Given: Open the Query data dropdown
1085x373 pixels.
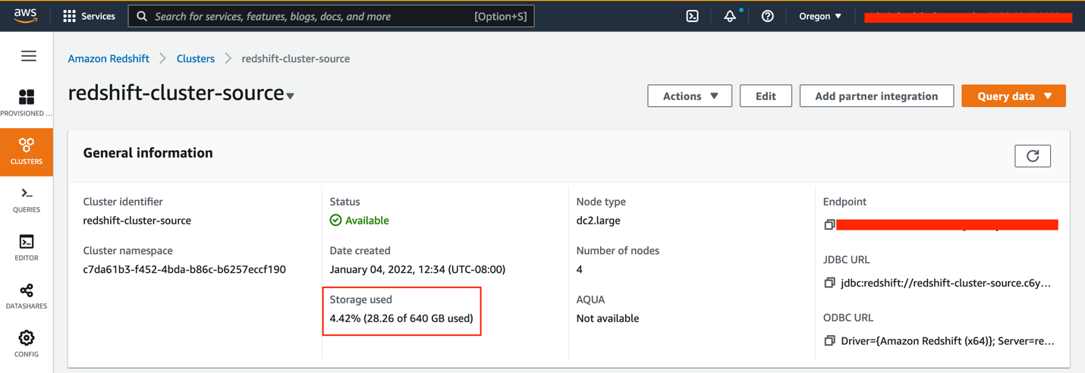Looking at the screenshot, I should pyautogui.click(x=1013, y=96).
